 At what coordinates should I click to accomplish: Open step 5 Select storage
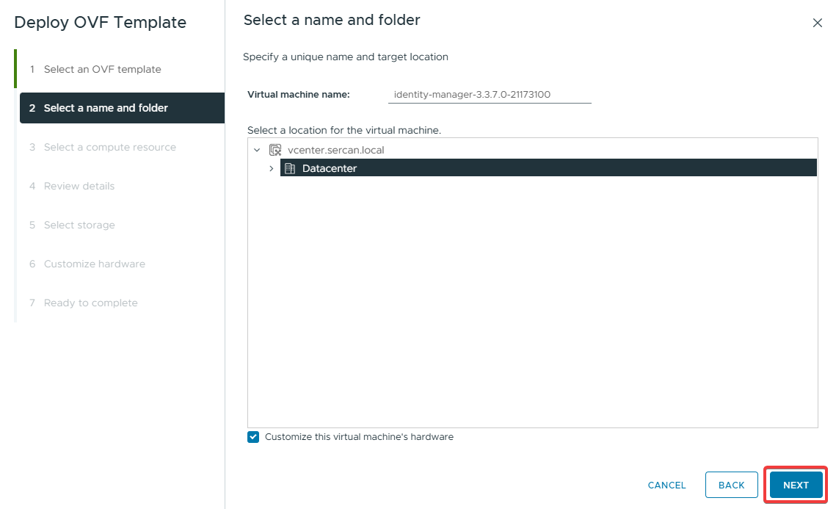pos(79,225)
